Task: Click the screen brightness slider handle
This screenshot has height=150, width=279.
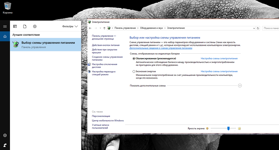Action: click(x=229, y=128)
